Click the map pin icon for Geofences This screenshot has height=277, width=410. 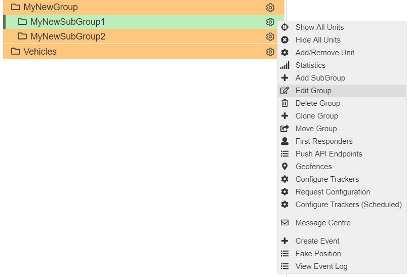(285, 167)
